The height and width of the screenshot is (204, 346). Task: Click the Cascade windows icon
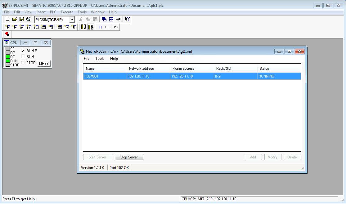point(104,19)
